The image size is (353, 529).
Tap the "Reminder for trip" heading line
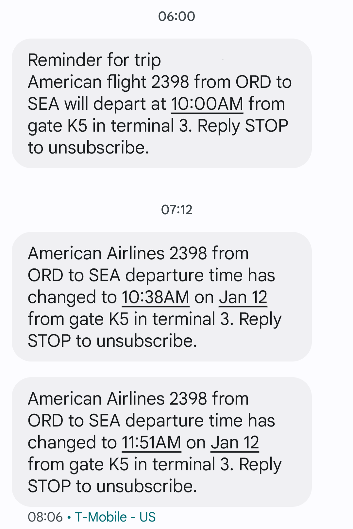click(94, 60)
